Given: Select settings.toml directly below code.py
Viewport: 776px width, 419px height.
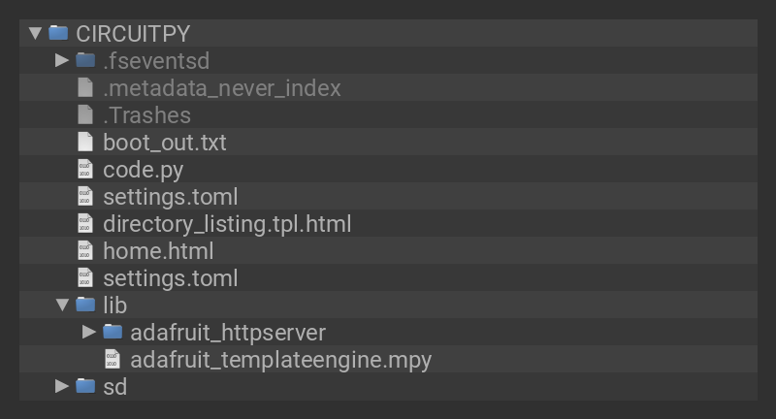Looking at the screenshot, I should 170,197.
